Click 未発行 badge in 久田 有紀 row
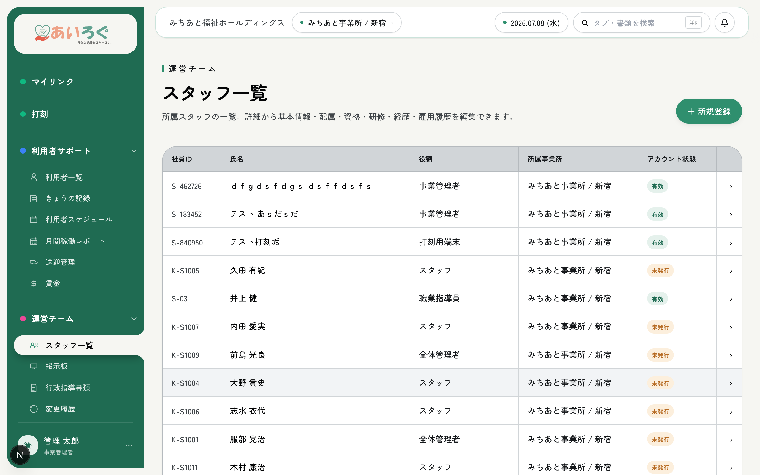The height and width of the screenshot is (475, 760). click(x=660, y=270)
